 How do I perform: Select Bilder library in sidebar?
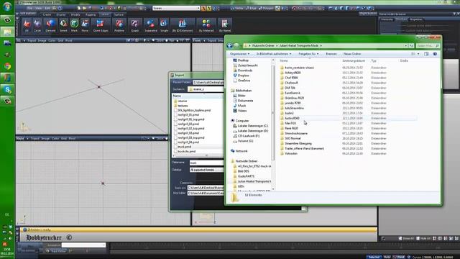pos(241,96)
